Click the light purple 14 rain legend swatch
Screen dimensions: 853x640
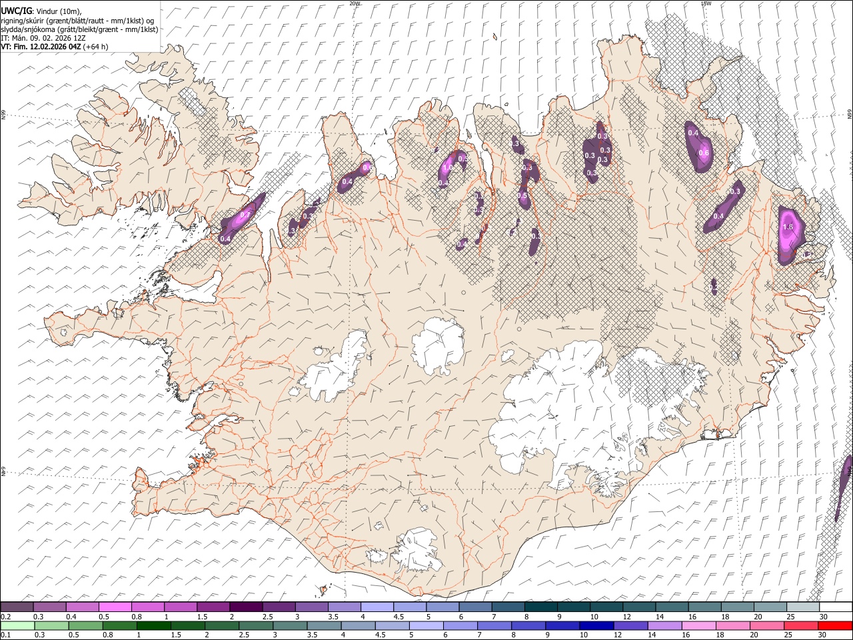[664, 626]
